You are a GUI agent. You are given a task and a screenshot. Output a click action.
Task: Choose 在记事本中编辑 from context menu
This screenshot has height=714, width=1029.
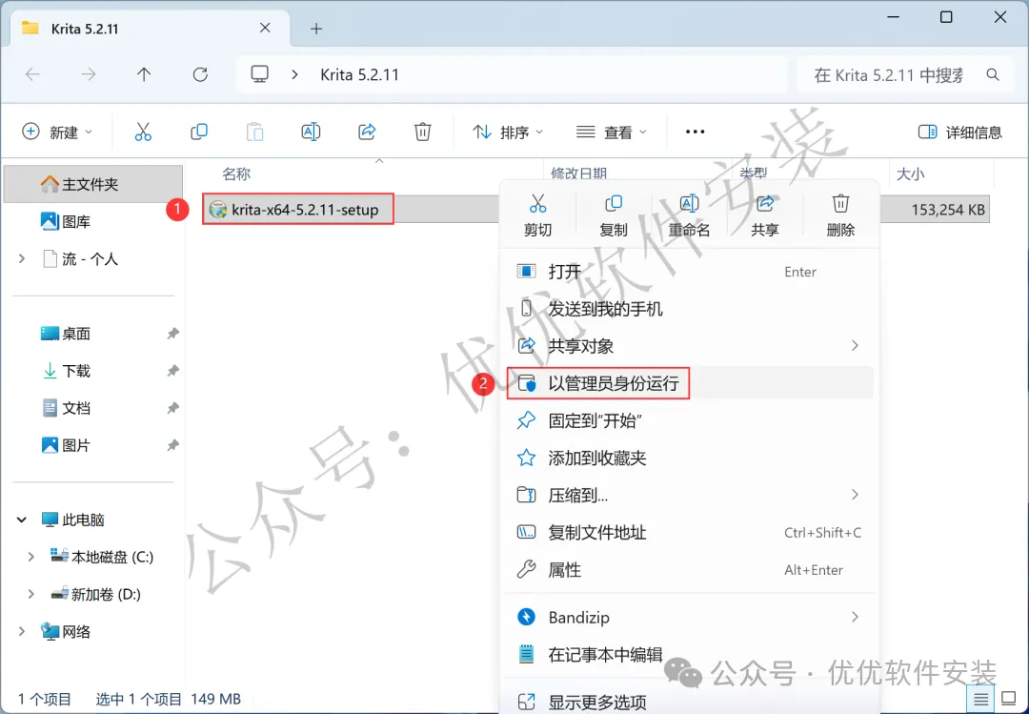pyautogui.click(x=689, y=654)
